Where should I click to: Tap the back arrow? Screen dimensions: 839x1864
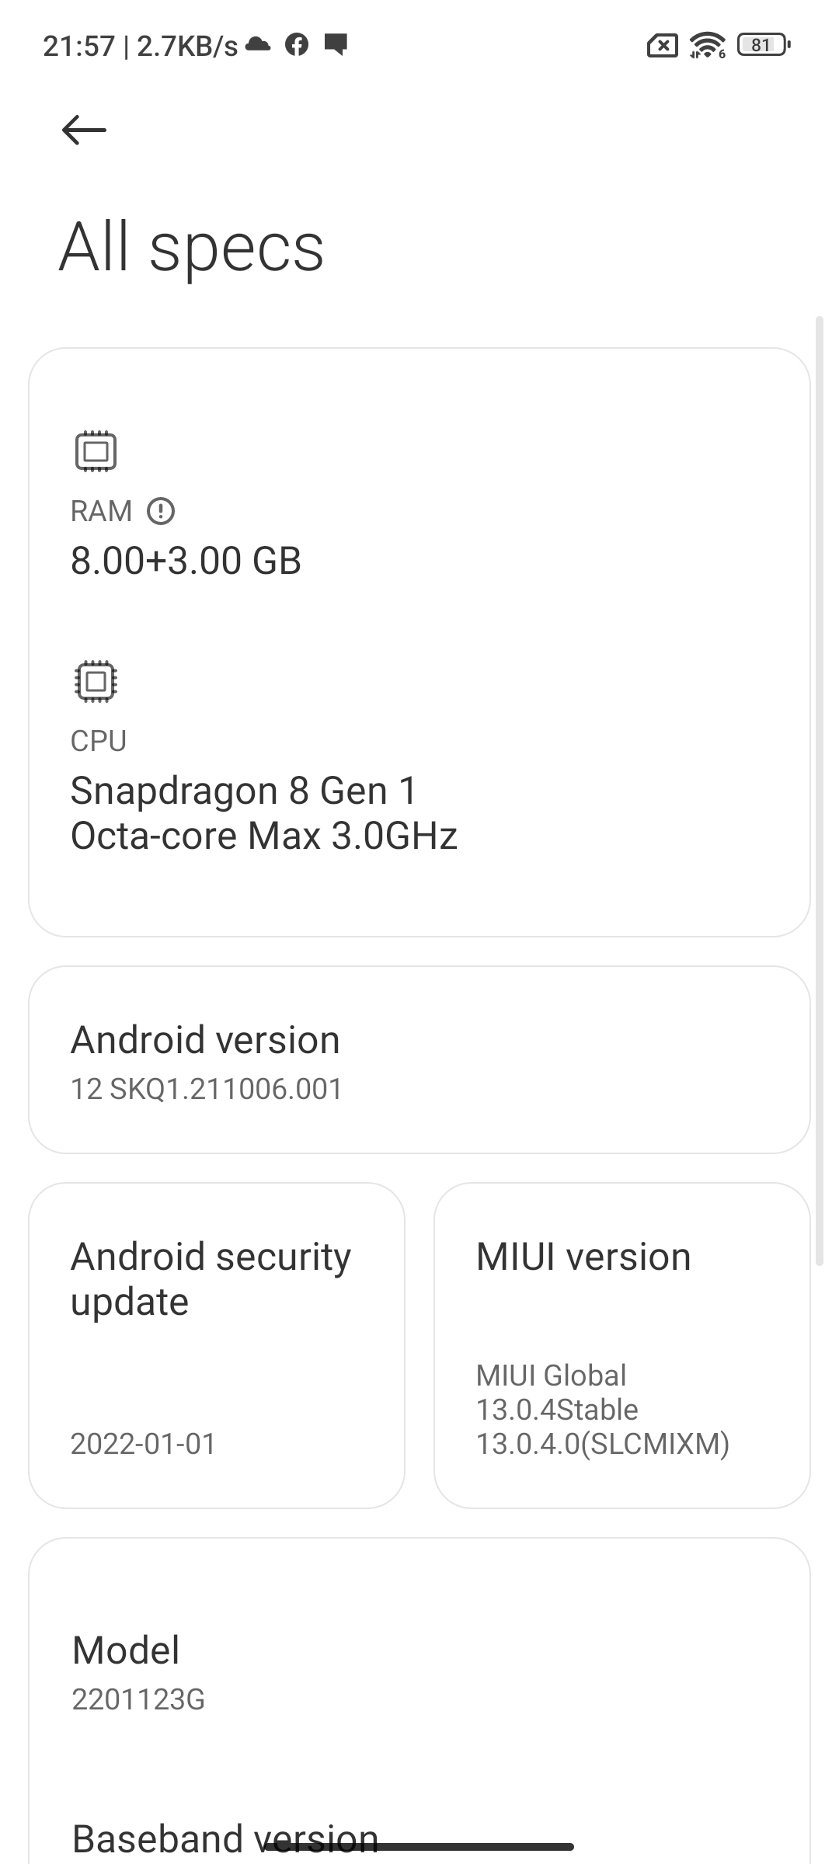(x=84, y=130)
